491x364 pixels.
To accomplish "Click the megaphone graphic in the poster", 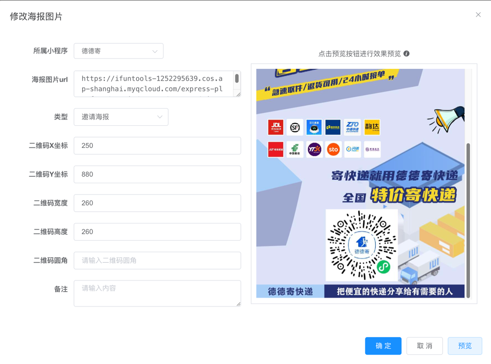I will click(x=447, y=119).
